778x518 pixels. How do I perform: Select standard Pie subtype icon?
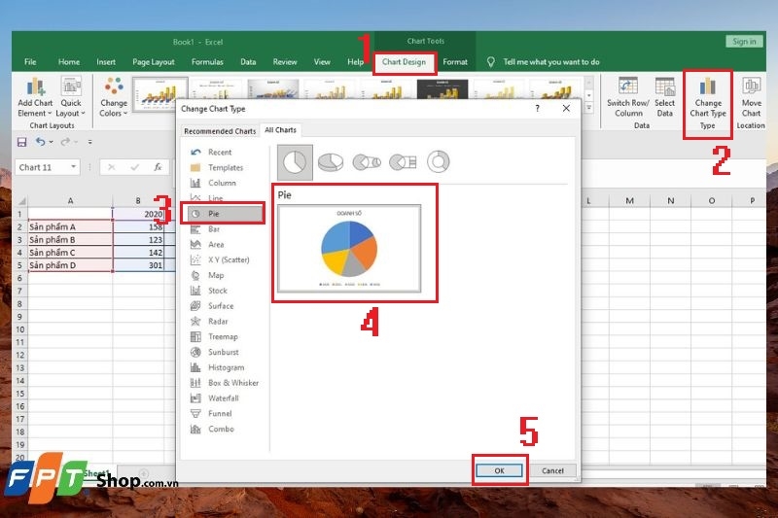point(295,162)
